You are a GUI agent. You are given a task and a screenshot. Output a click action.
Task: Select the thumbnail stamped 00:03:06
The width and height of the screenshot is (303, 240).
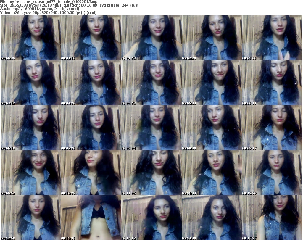tap(272, 38)
